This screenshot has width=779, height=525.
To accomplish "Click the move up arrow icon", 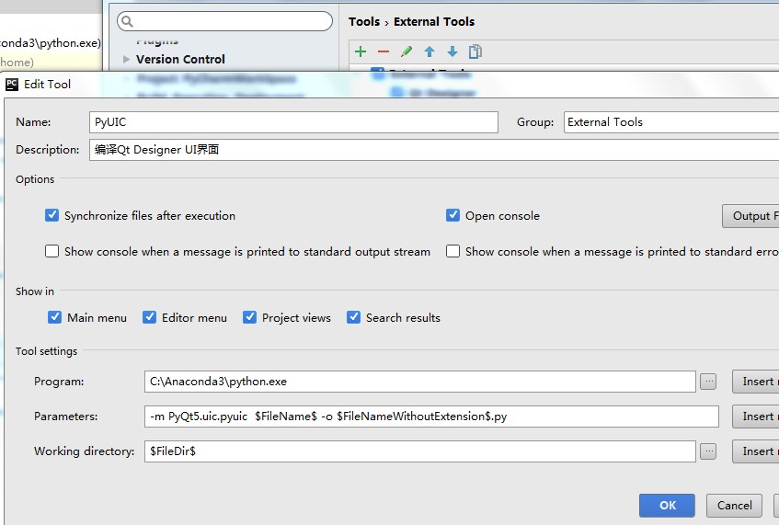I will coord(430,51).
